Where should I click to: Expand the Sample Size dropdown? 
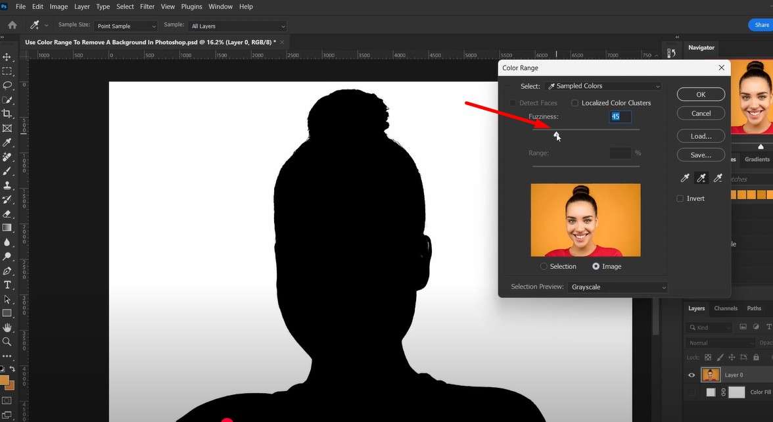[126, 26]
